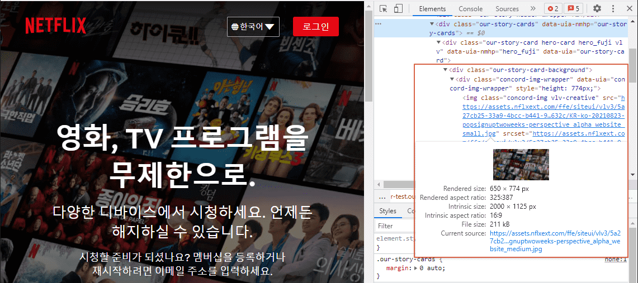Close the DevTools panel
Viewport: 638px width, 283px height.
pos(628,8)
